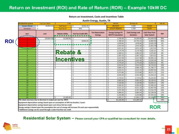Select the 'UTILITY REBATE' label cell
179x134 pixels.
(116, 29)
